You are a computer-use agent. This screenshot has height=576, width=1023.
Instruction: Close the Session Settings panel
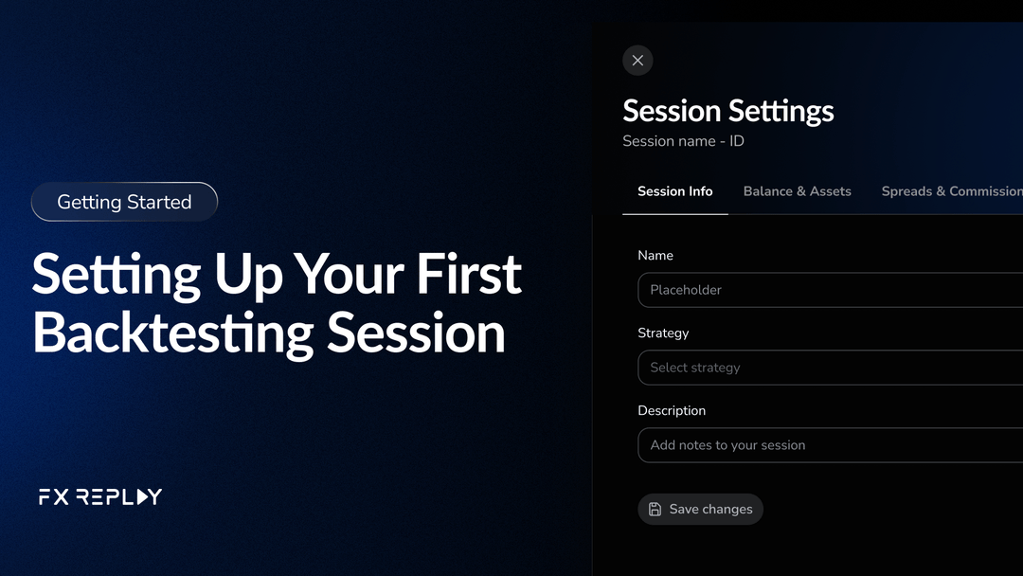click(637, 61)
